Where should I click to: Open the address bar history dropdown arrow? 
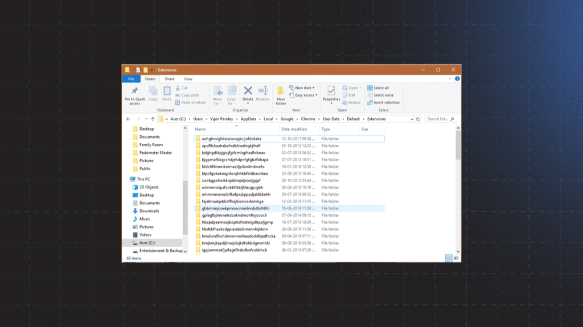(411, 119)
